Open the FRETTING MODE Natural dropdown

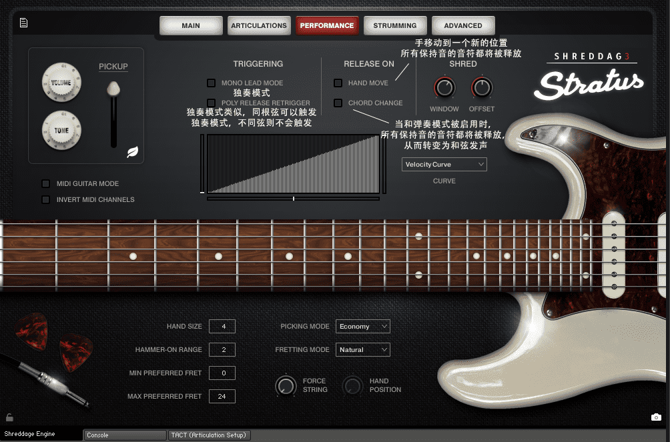point(363,350)
